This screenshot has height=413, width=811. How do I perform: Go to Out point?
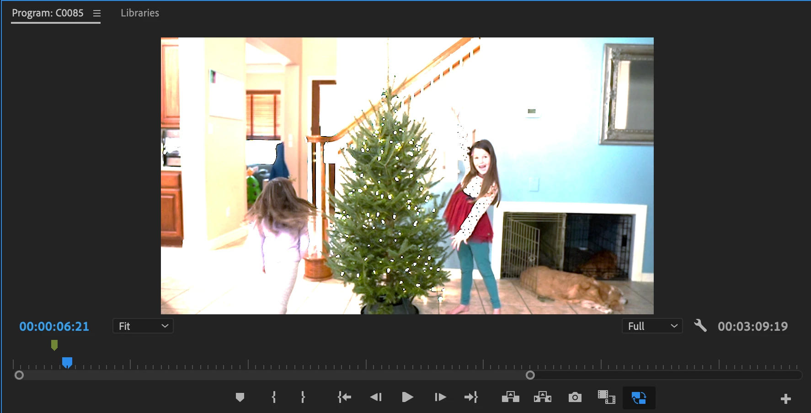(x=471, y=397)
